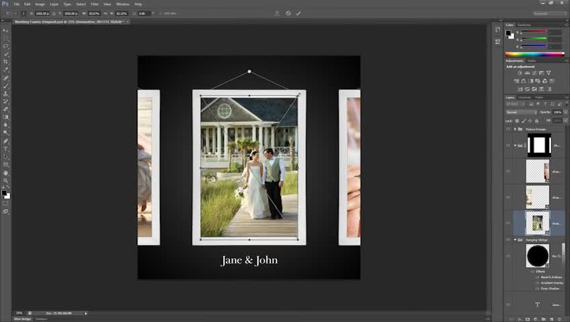
Task: Select the Dodge tool
Action: pyautogui.click(x=5, y=133)
